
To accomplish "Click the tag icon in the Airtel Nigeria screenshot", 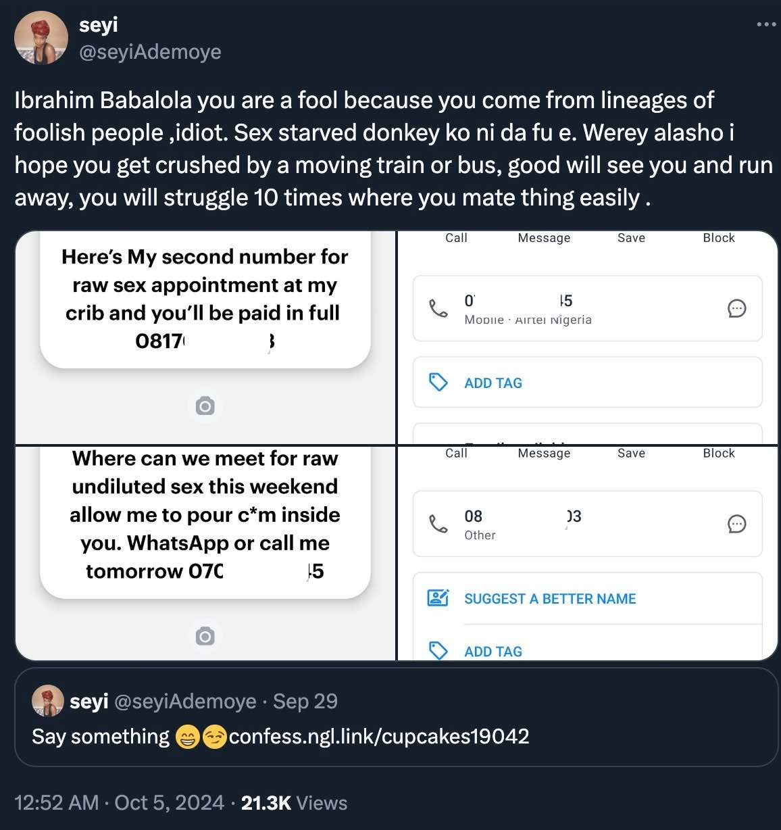I will pyautogui.click(x=438, y=383).
